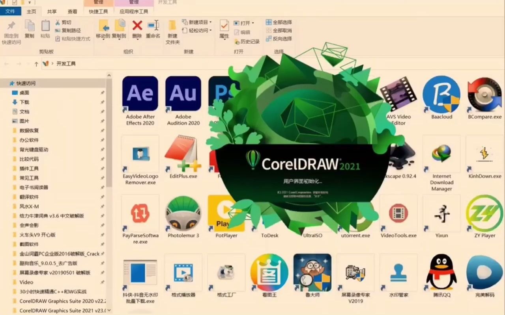Switch to the 主页 tab

coord(31,12)
